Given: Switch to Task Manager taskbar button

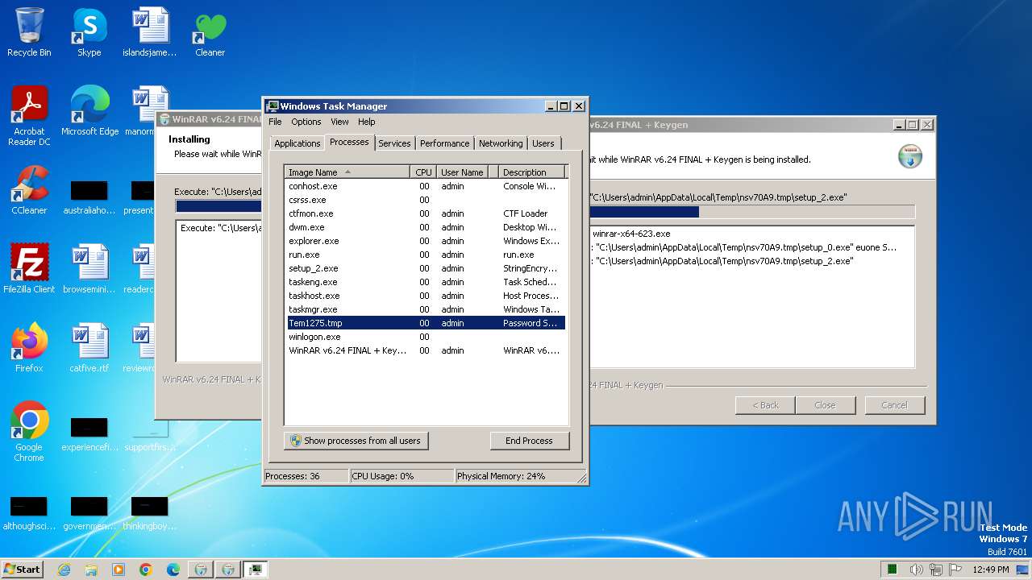Looking at the screenshot, I should [256, 570].
